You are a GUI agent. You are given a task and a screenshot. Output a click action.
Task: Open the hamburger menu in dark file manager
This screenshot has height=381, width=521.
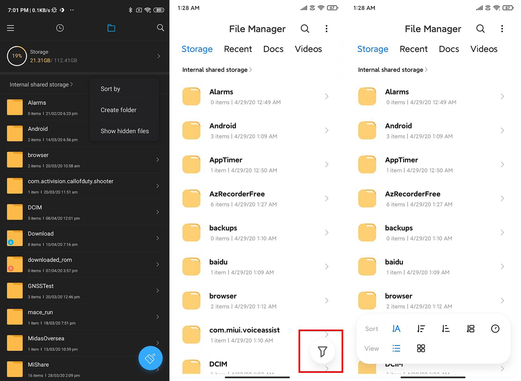(10, 28)
